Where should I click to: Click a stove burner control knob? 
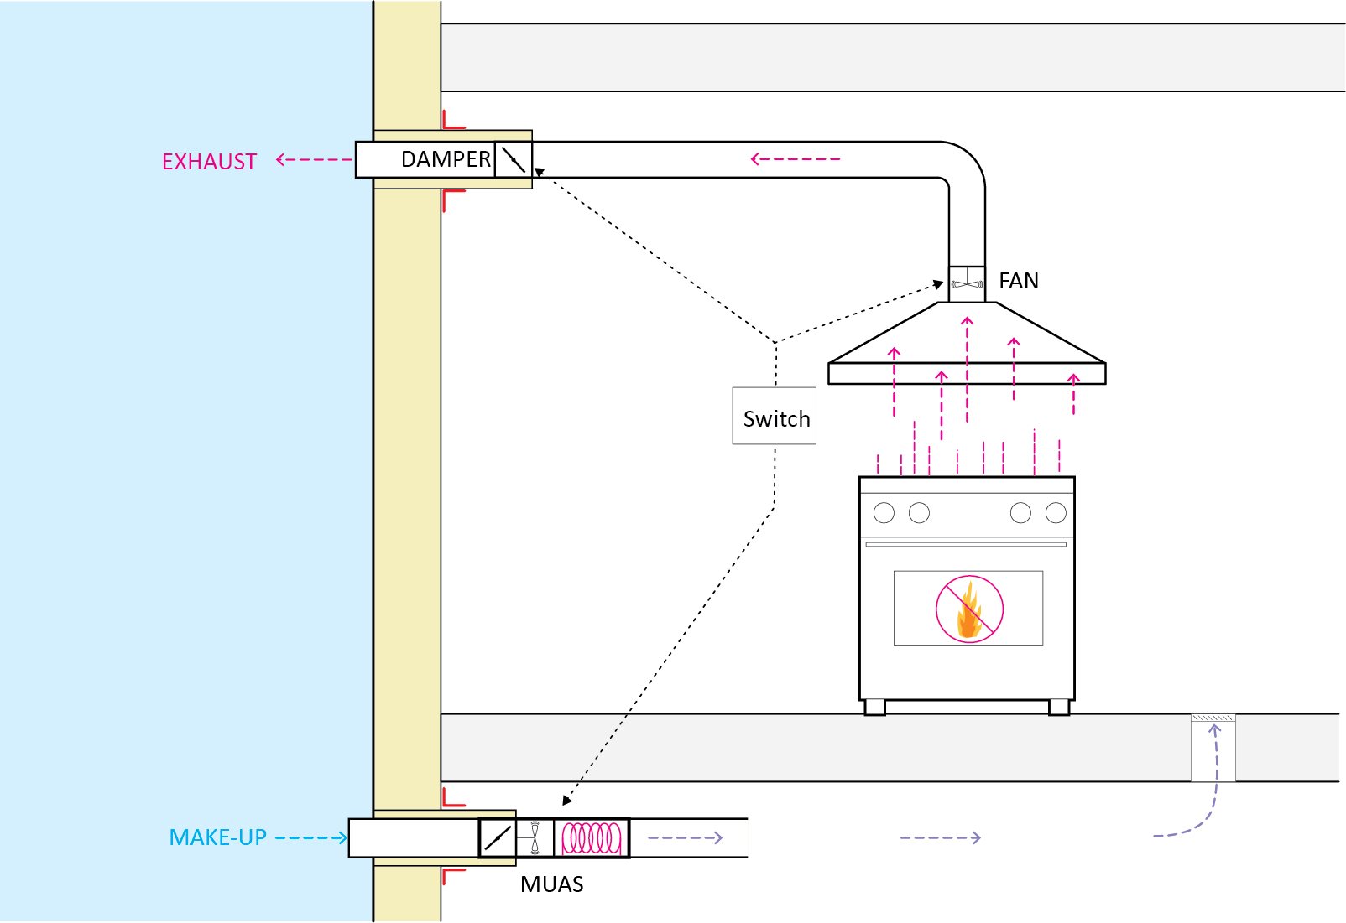click(883, 511)
